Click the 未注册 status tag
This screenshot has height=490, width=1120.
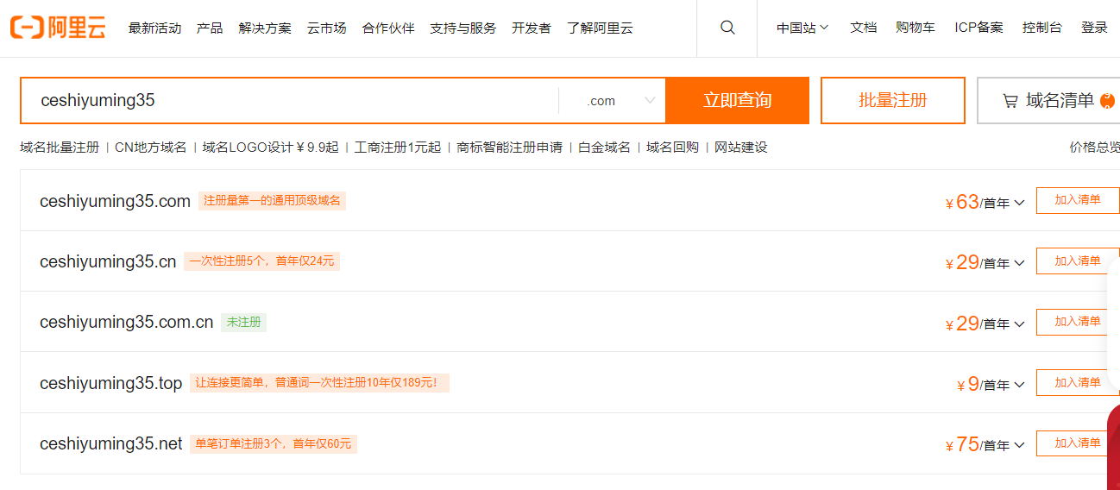[243, 322]
